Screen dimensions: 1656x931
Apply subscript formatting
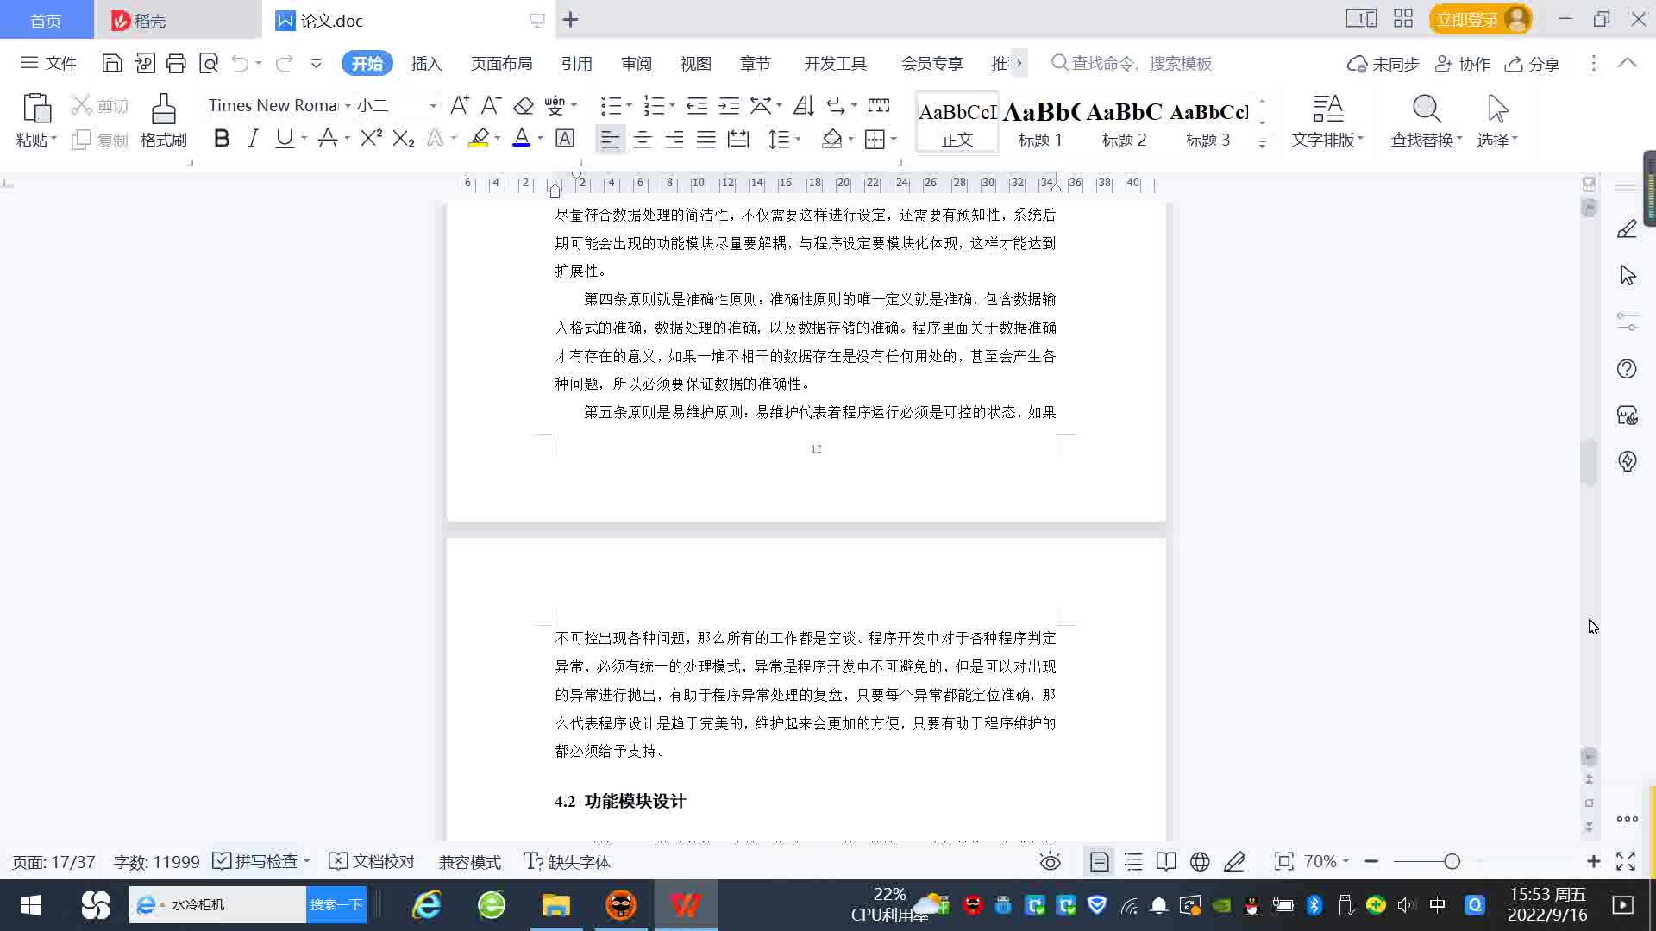[404, 139]
